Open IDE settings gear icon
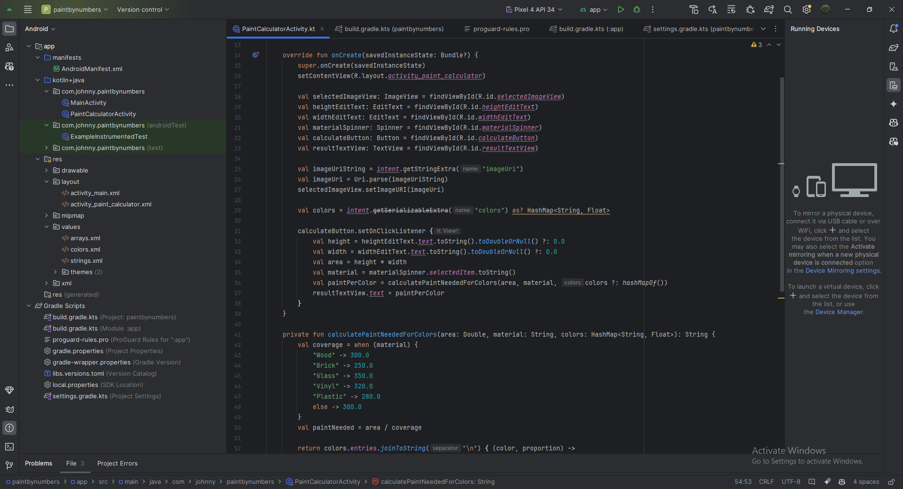 (807, 9)
